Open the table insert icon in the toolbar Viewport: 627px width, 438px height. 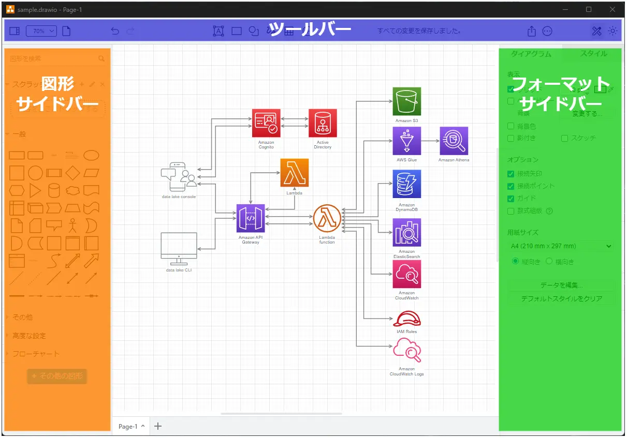click(288, 32)
